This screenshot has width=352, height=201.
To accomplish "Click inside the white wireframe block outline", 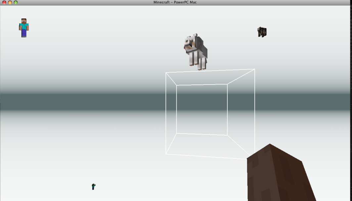I will point(210,114).
